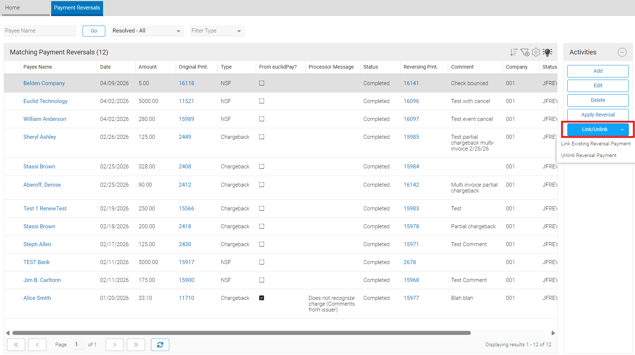Uncheck euclidPay checkbox for Alice Smith
The height and width of the screenshot is (355, 635).
262,298
